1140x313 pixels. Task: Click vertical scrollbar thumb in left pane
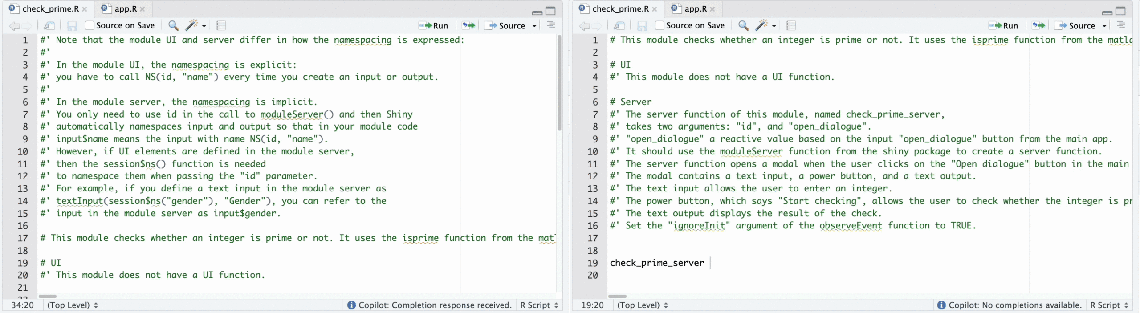tap(559, 83)
